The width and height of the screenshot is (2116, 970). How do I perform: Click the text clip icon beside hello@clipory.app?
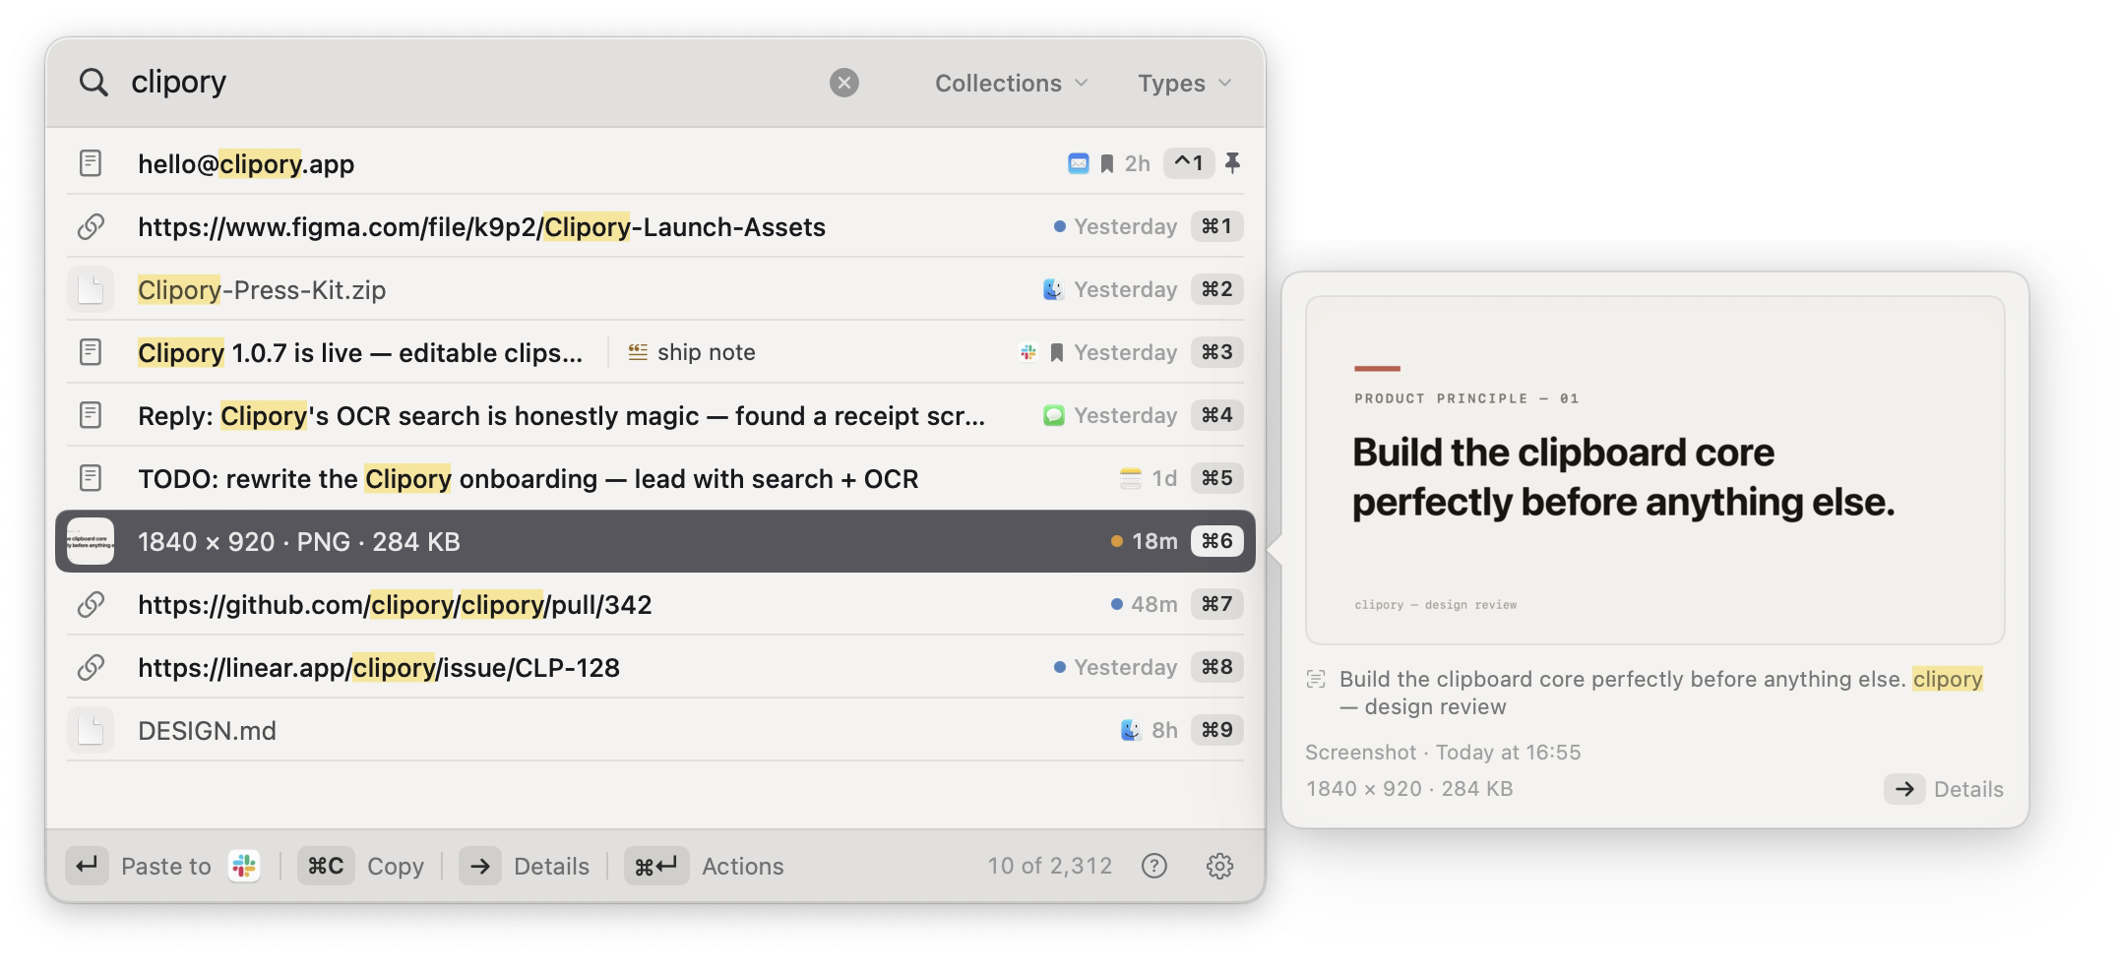click(x=91, y=163)
